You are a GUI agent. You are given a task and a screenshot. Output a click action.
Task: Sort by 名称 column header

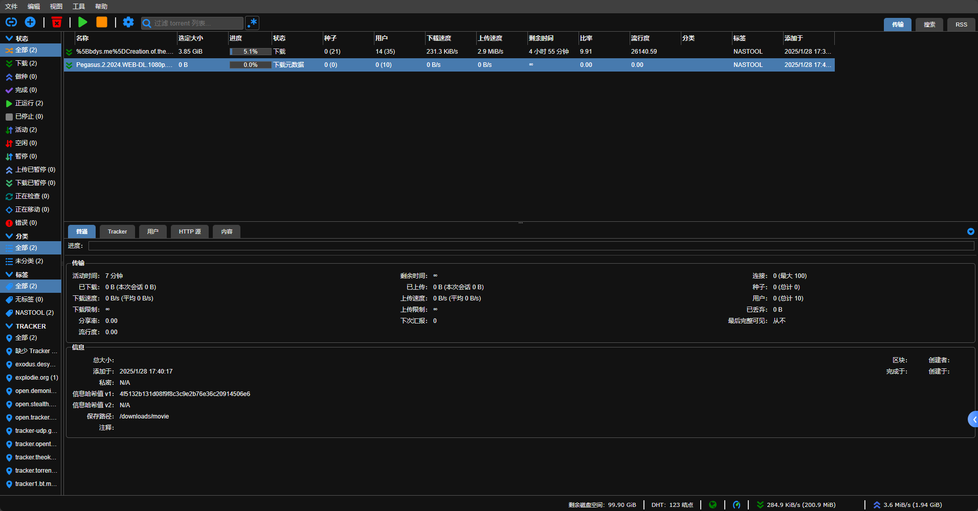point(126,38)
